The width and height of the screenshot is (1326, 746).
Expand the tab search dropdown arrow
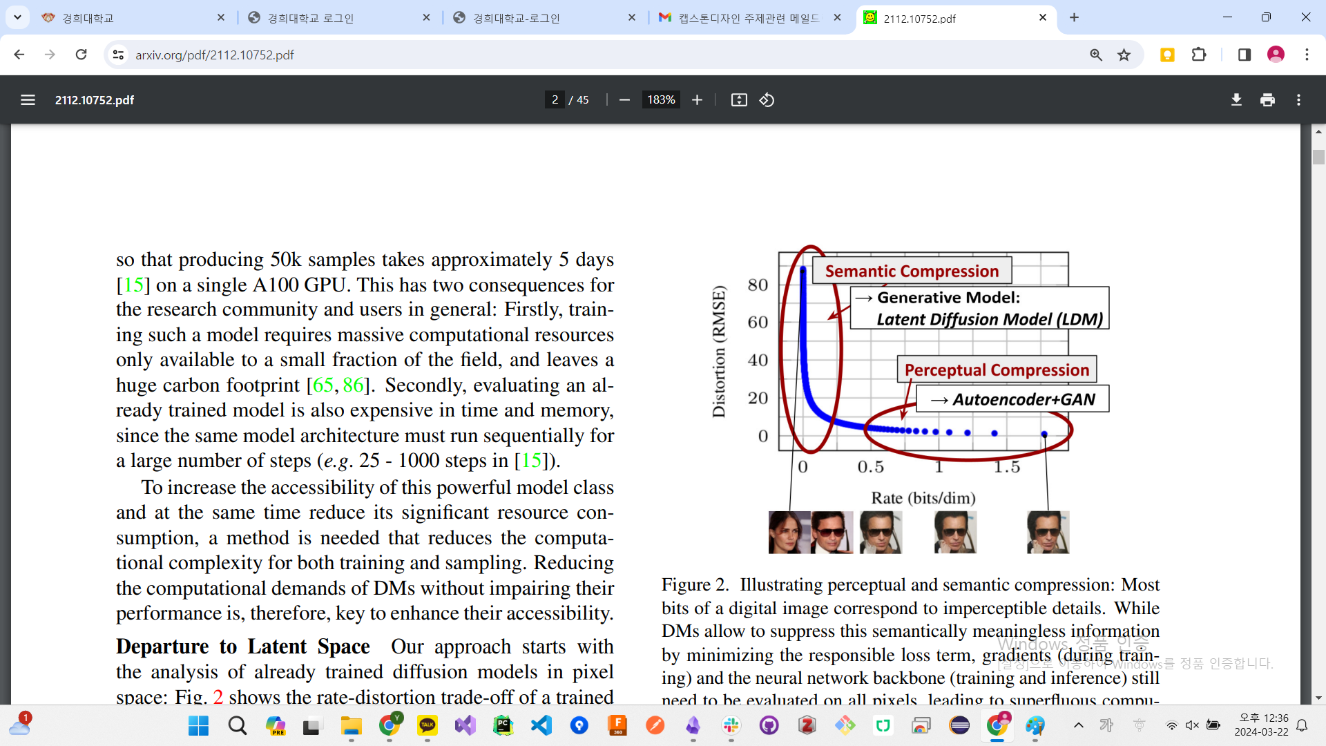click(17, 17)
